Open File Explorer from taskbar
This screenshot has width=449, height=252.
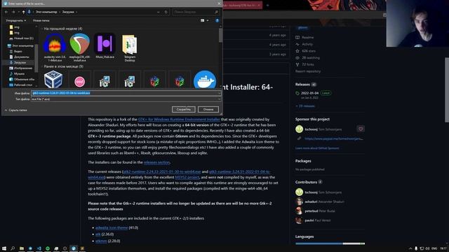(22, 248)
